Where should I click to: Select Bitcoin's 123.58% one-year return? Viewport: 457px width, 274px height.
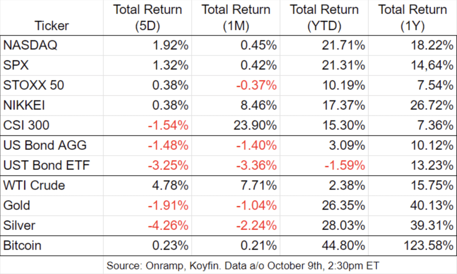[428, 246]
